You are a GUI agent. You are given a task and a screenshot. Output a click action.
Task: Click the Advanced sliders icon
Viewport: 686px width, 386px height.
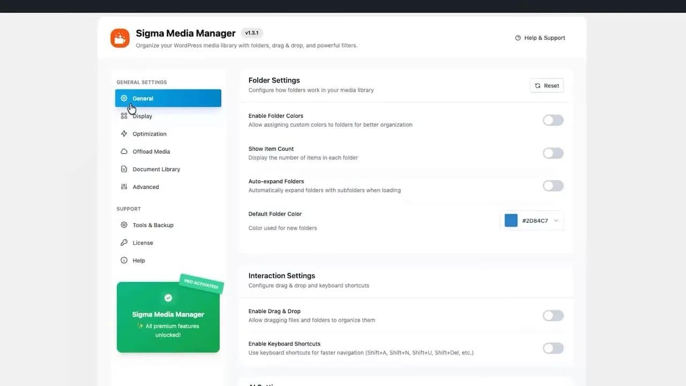click(124, 187)
